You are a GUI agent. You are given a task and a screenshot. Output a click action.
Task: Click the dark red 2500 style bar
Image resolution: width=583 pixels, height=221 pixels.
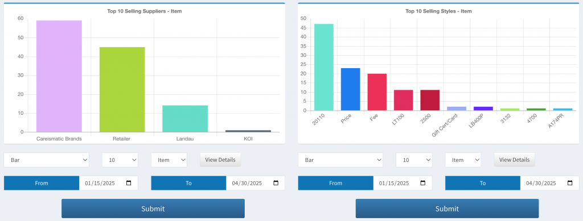pos(430,100)
